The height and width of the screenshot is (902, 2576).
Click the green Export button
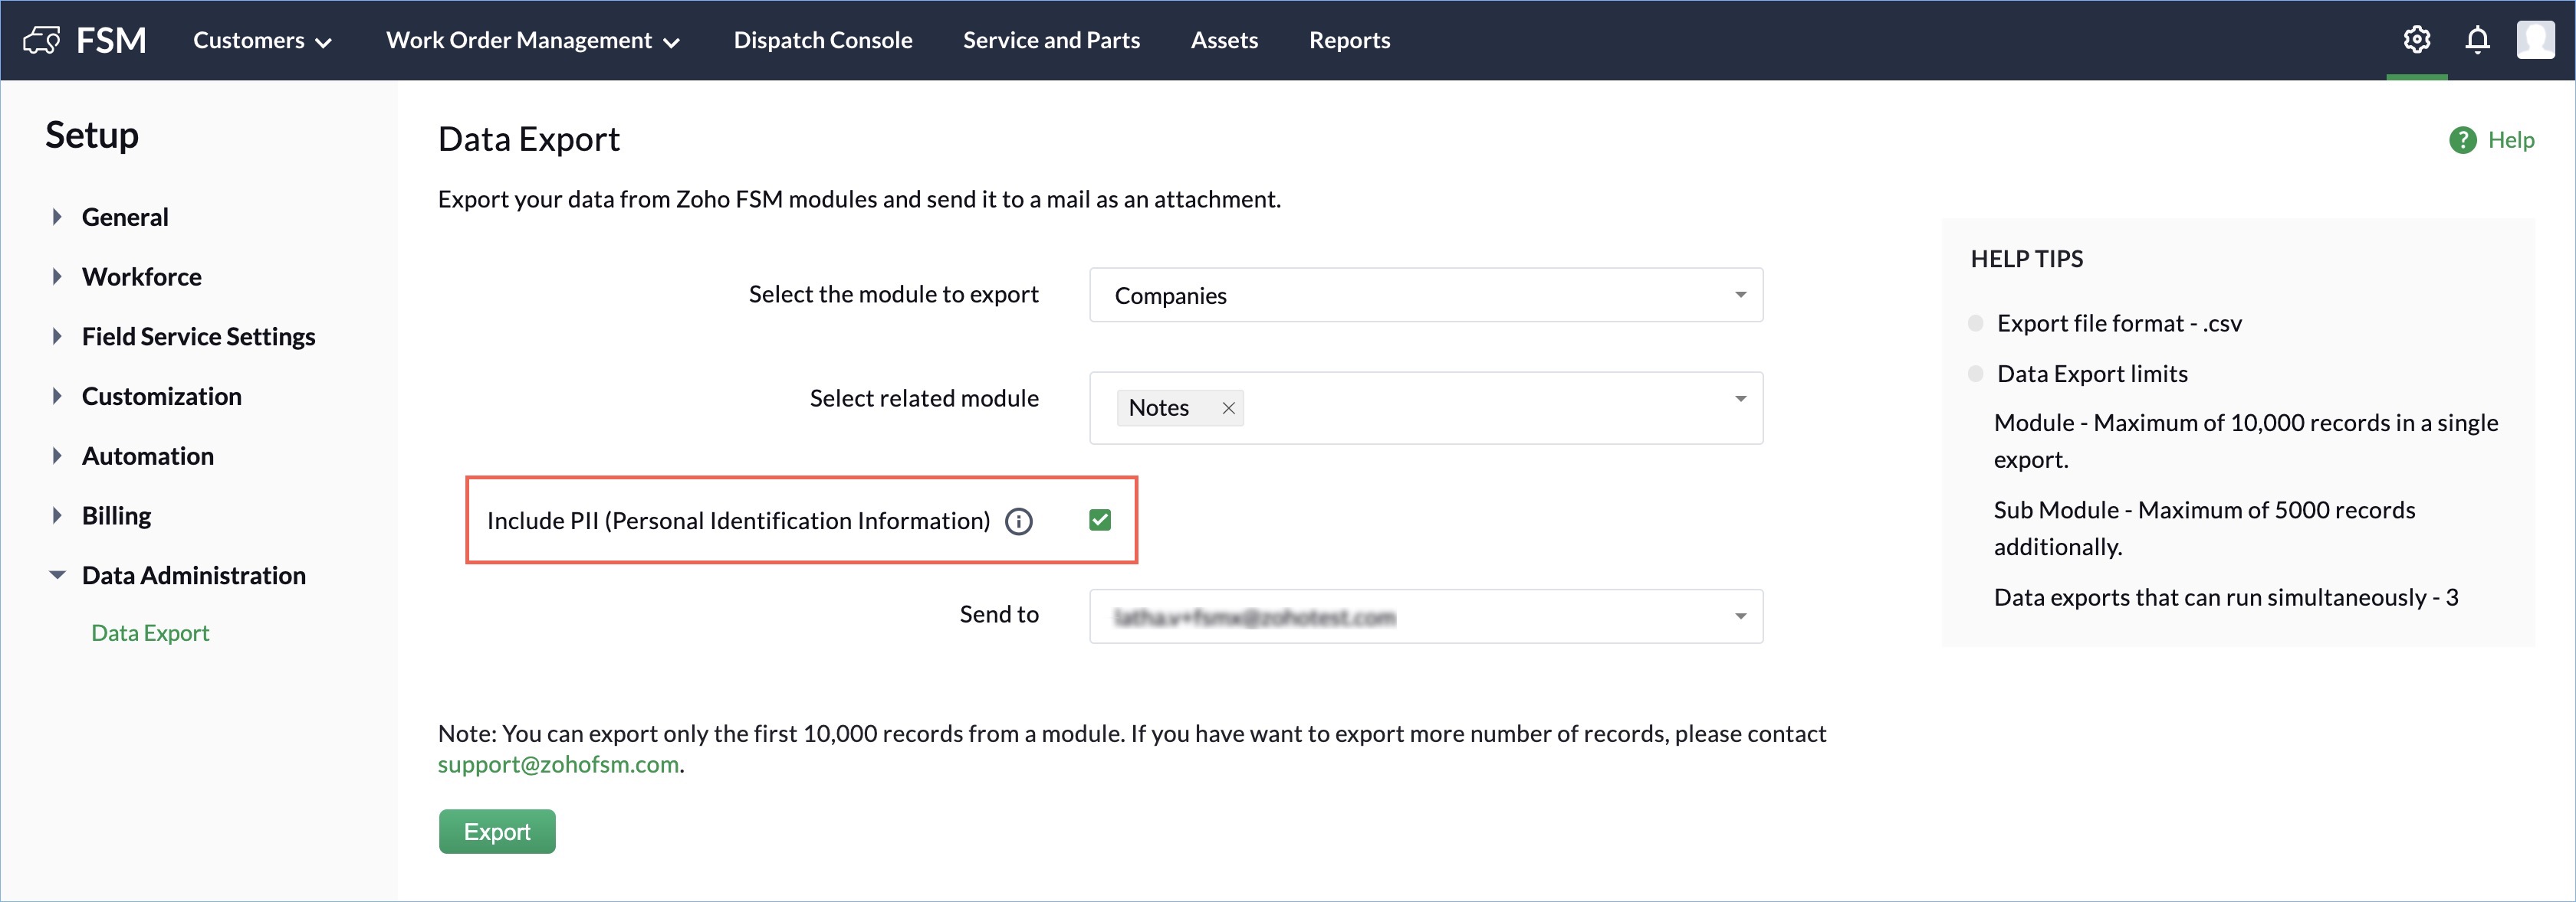pos(497,832)
